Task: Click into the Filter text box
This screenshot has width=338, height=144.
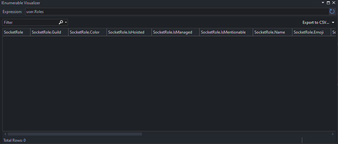Action: pyautogui.click(x=30, y=22)
